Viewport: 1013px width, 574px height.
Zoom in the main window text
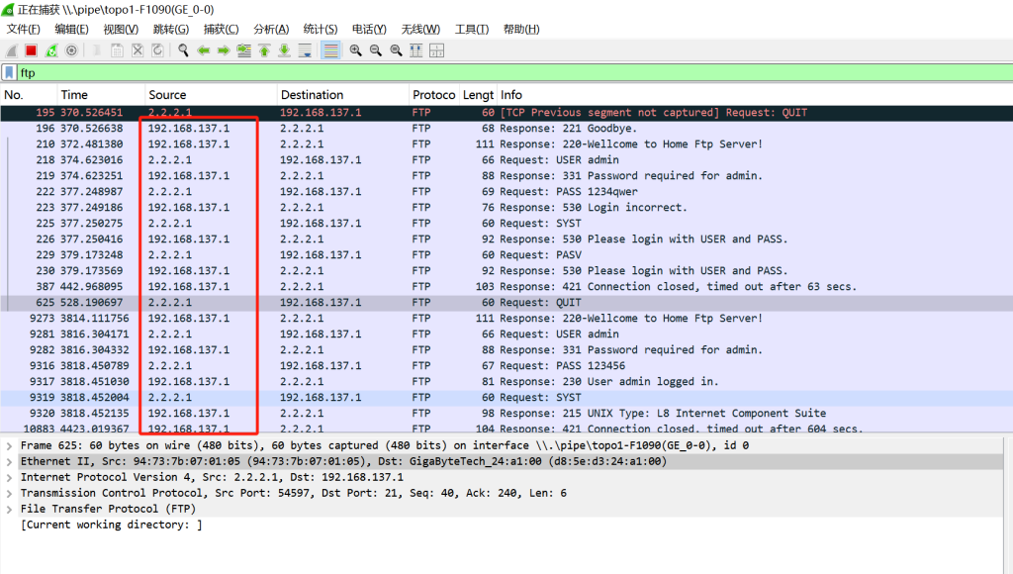[x=355, y=50]
